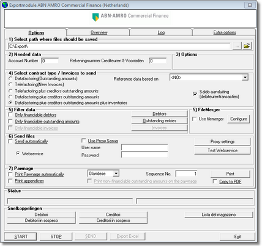Select Telefactoring plus creditors outstanding amounts

10,91
